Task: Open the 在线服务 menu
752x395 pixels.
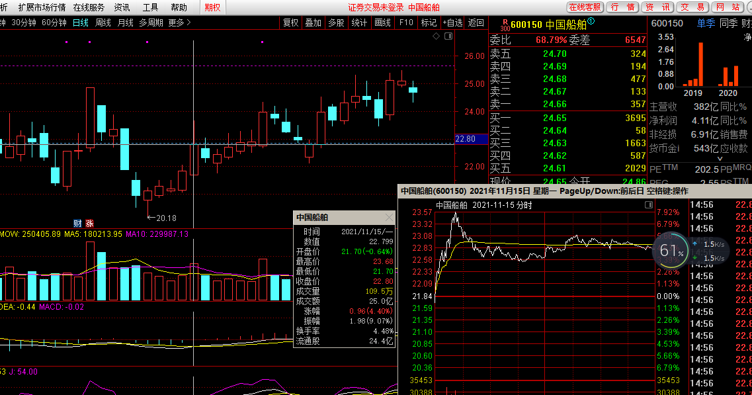Action: pyautogui.click(x=89, y=7)
